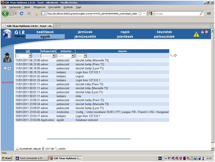Screen dimensions: 215x162
Task: Click the GIR globe logo
Action: (x=7, y=34)
